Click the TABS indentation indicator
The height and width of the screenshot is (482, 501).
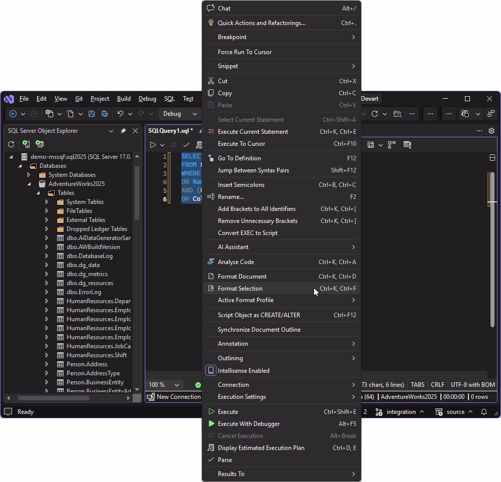(x=418, y=384)
